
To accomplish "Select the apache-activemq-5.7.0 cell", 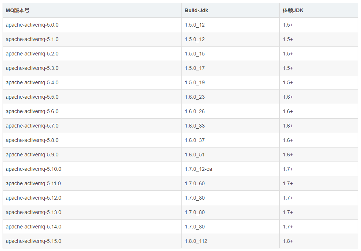I will click(x=92, y=126).
